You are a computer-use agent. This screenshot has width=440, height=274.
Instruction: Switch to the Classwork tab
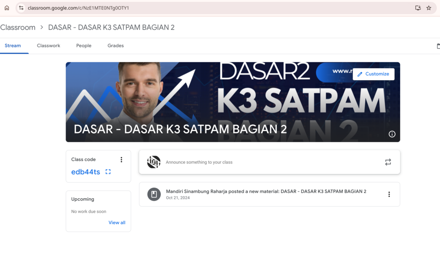tap(48, 45)
